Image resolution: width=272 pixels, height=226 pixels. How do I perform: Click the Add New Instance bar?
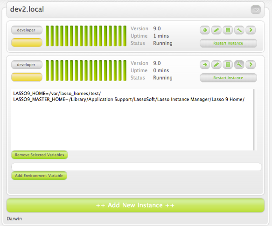[135, 205]
